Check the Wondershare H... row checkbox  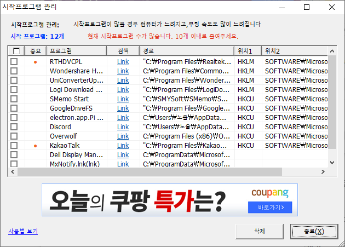[14, 71]
